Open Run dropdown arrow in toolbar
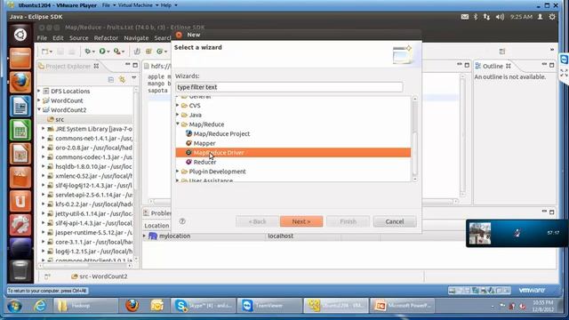The height and width of the screenshot is (320, 569). tap(108, 52)
